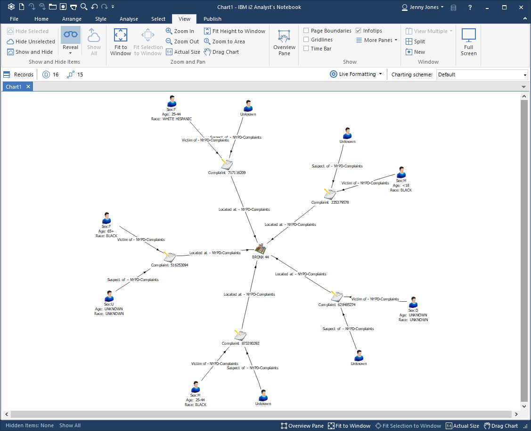Click the Fit to Window ribbon icon
Screen dimensions: 531x431
121,41
